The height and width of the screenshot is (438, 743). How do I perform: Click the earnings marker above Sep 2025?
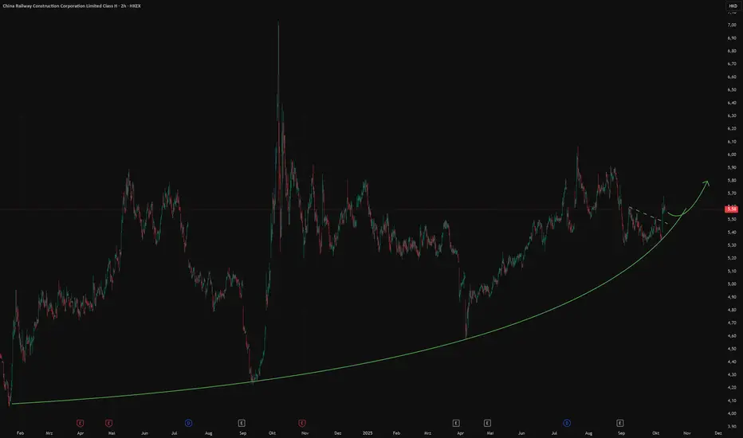619,423
